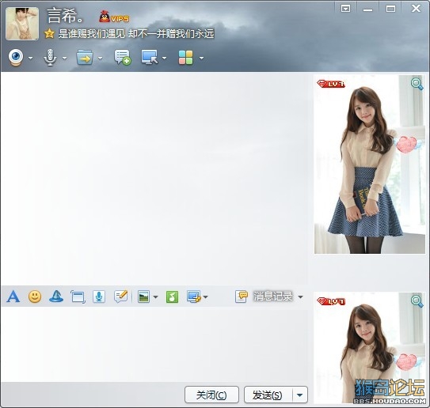Click the VIP5 penguin badge
Viewport: 430px width, 408px height.
point(114,17)
